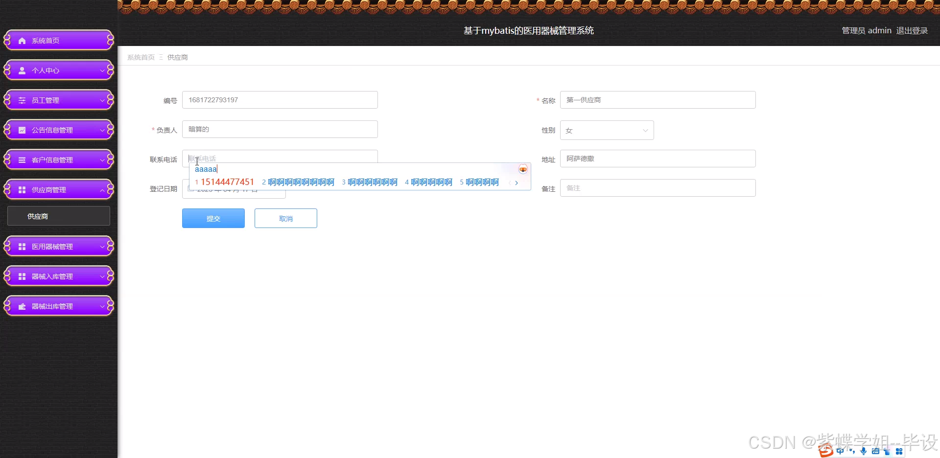Screen dimensions: 940x458
Task: Focus the 编号 field with 1681722793197
Action: (x=280, y=100)
